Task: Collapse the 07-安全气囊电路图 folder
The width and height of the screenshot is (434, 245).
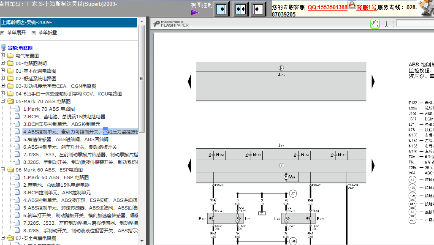Action: 3,237
